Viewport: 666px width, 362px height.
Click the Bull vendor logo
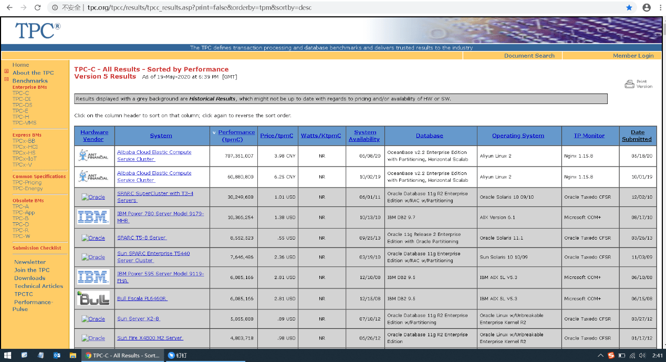coord(93,298)
